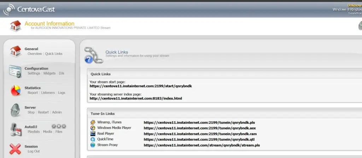Screen dimensions: 362x158
Task: Click the qnrybndk.qtl tune-in link
Action: coord(199,139)
